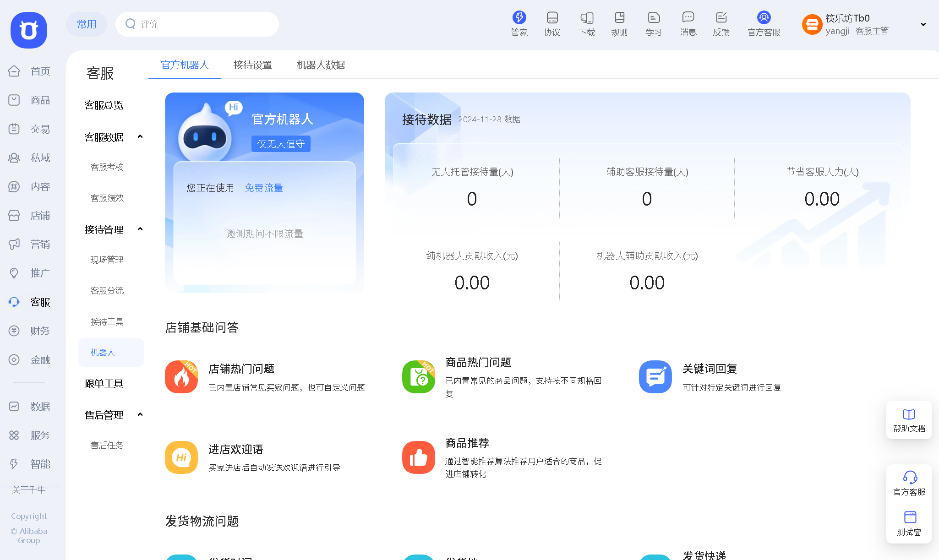
Task: Open the 商品热门问题 green bag icon
Action: pyautogui.click(x=419, y=377)
